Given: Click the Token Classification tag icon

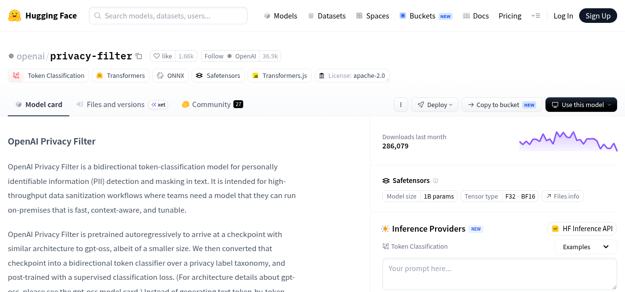Looking at the screenshot, I should click(16, 75).
